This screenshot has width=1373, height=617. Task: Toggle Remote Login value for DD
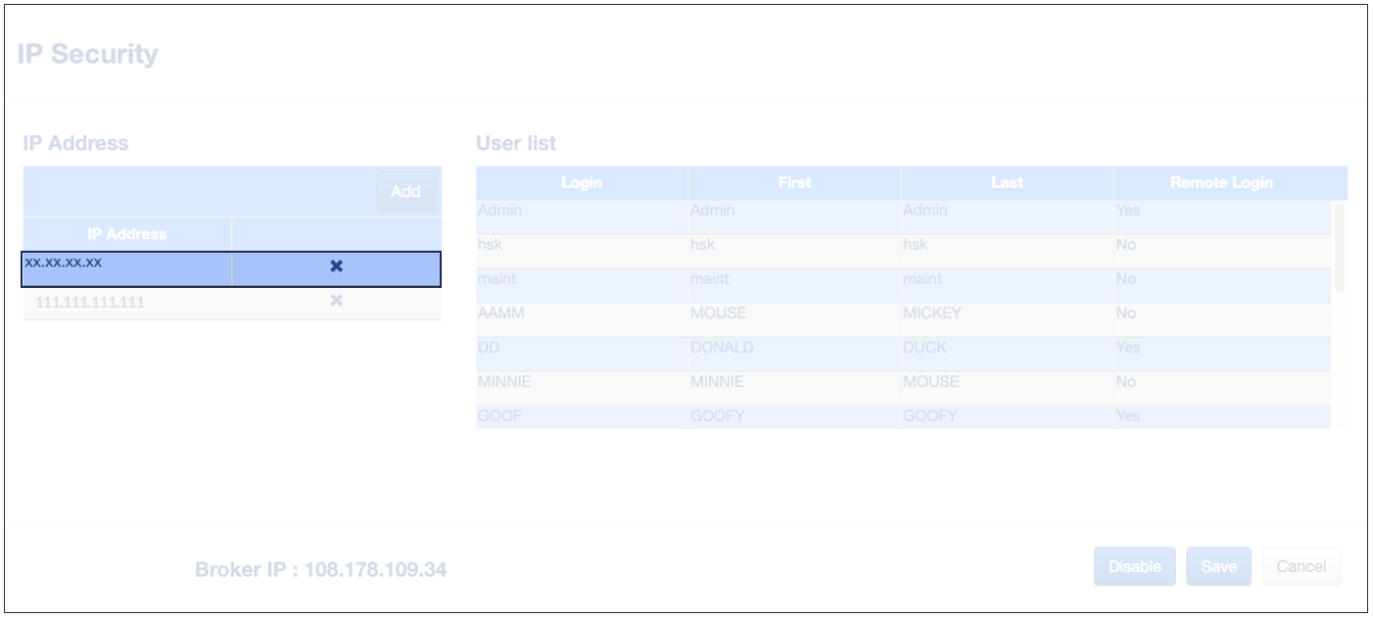1129,348
